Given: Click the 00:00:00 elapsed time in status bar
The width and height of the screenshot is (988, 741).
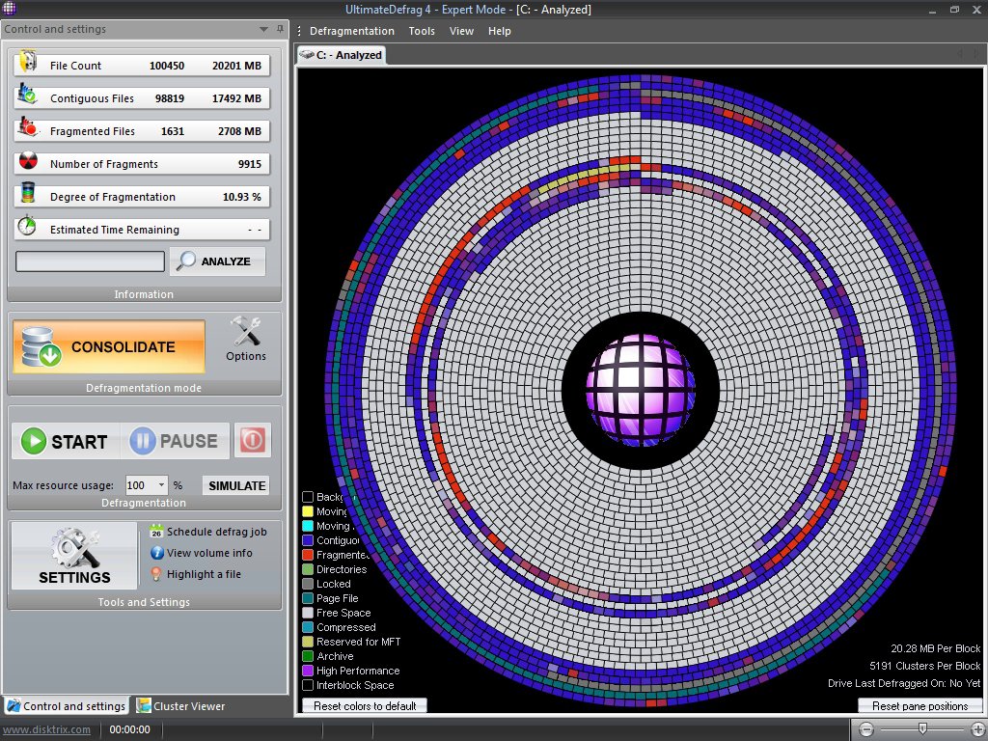Looking at the screenshot, I should [130, 729].
